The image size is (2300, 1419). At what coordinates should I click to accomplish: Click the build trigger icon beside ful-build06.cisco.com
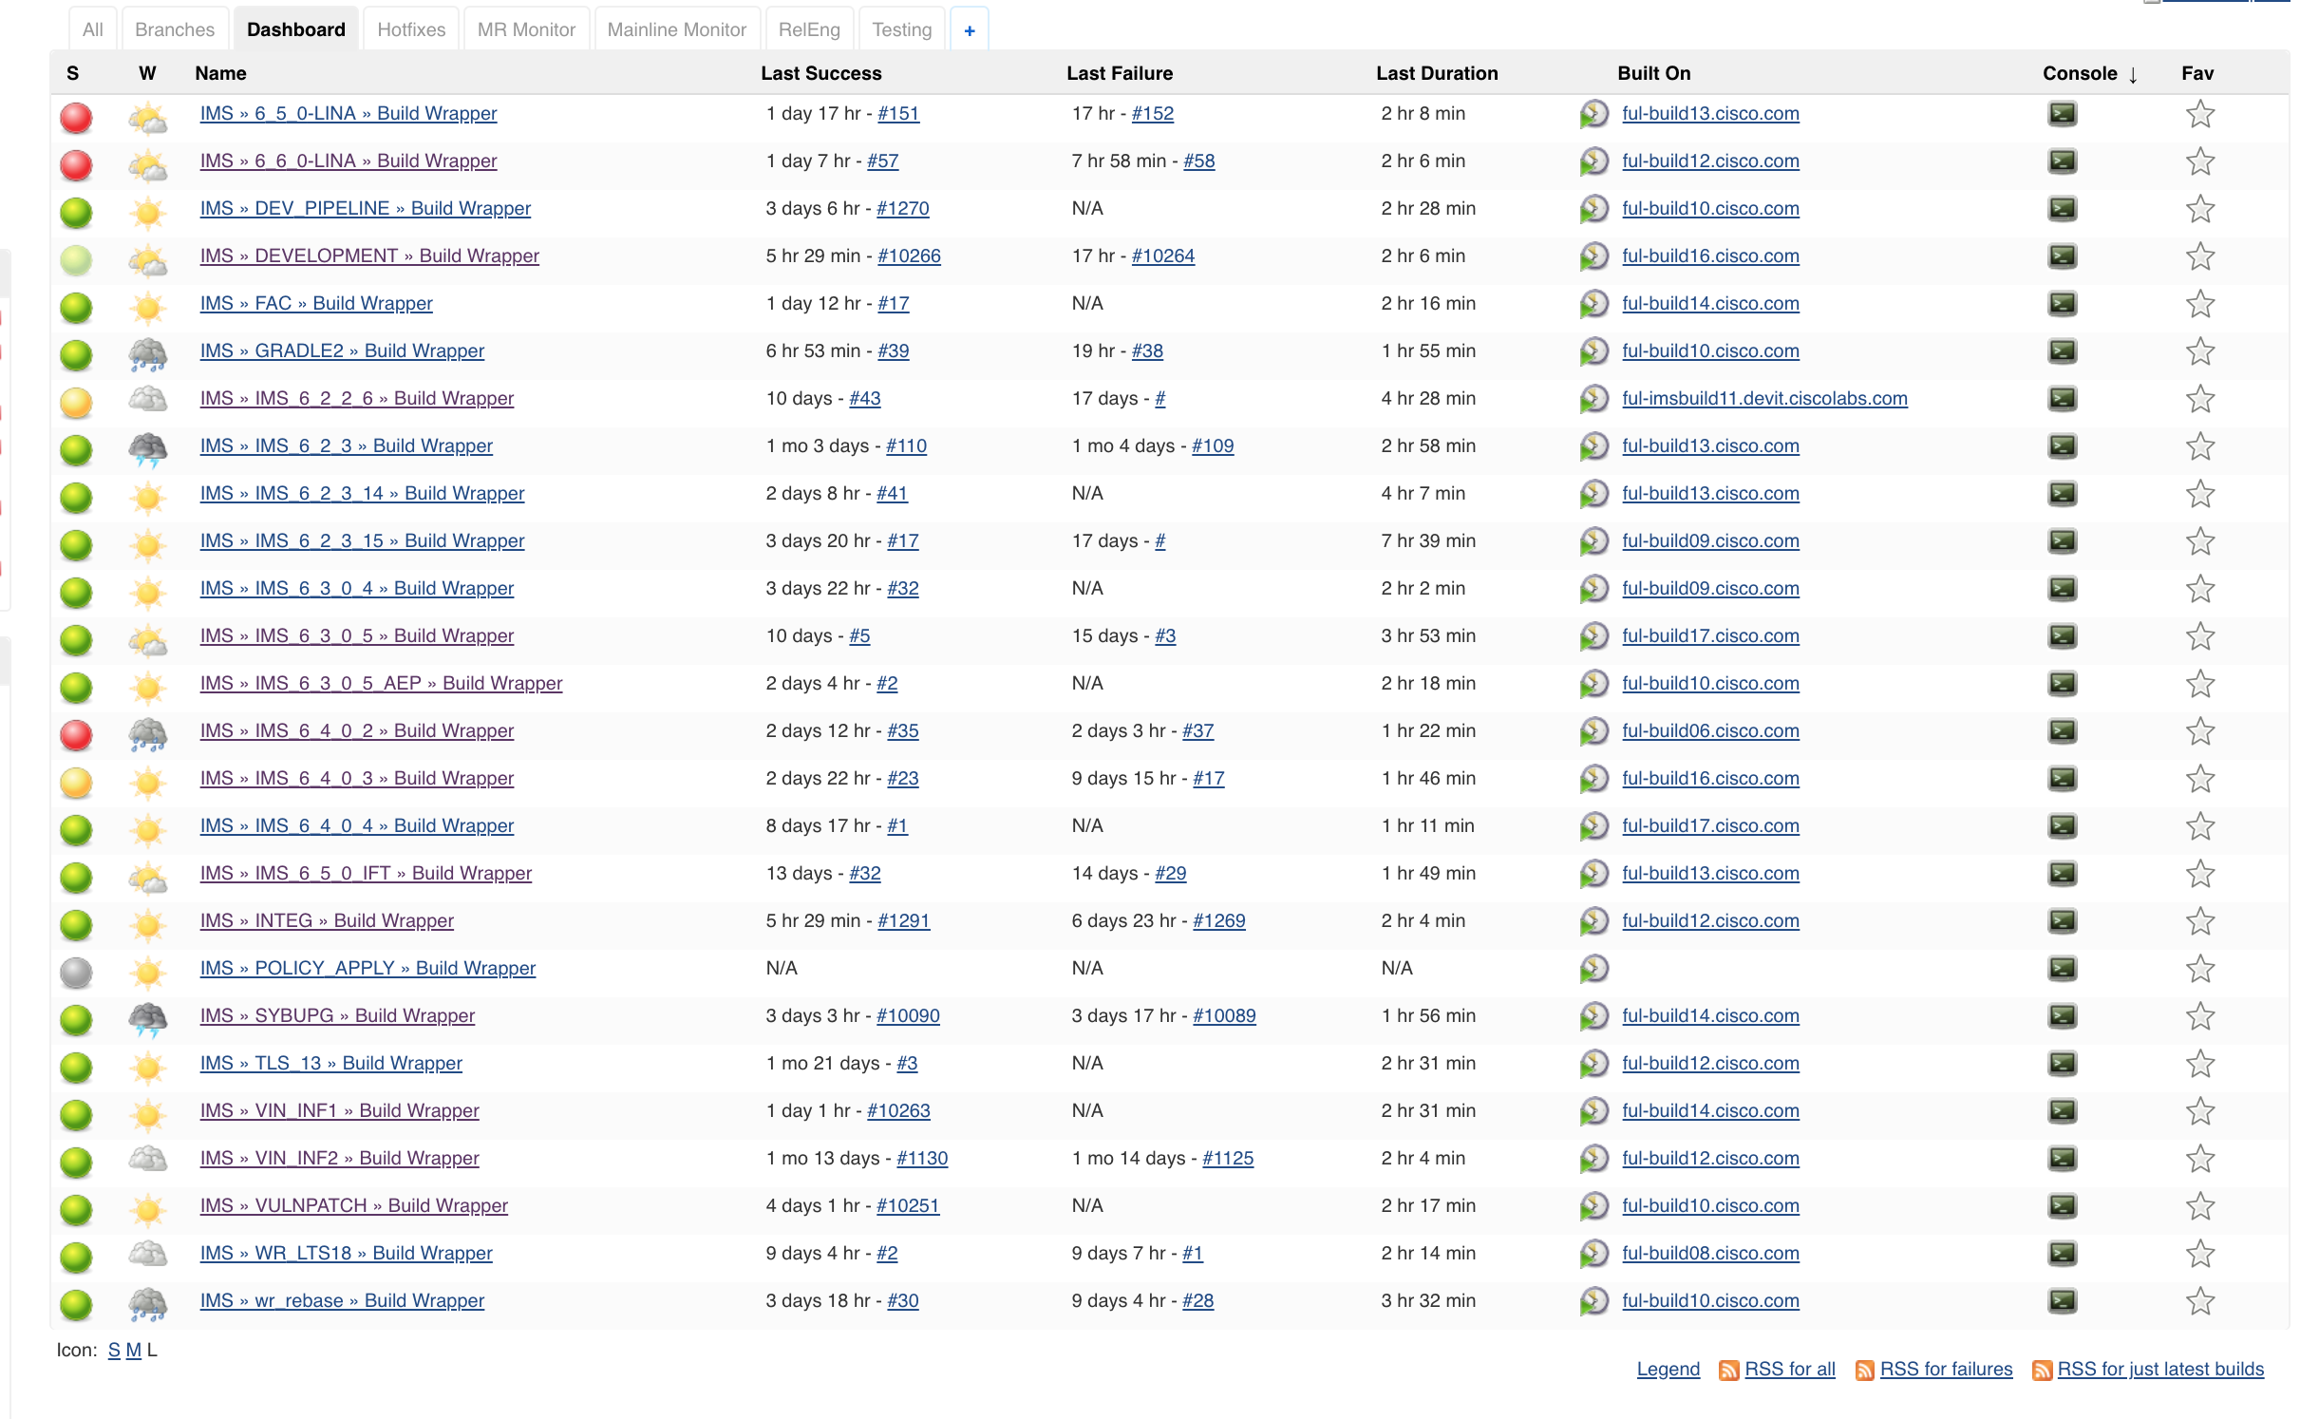(1593, 730)
